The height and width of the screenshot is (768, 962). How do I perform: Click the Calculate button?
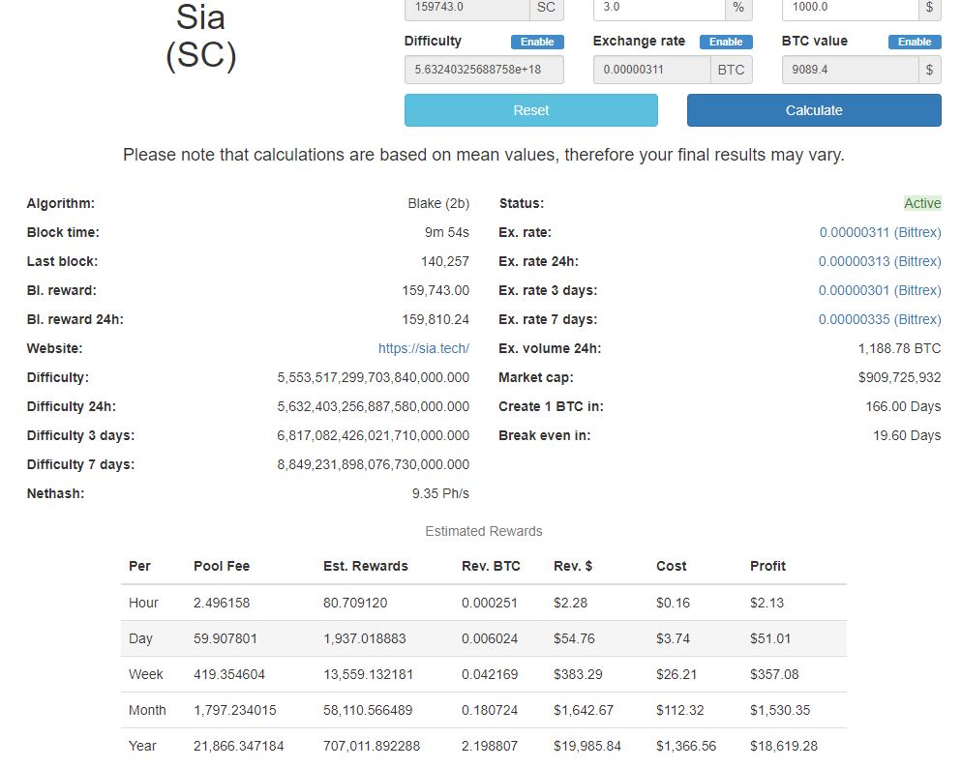(814, 110)
